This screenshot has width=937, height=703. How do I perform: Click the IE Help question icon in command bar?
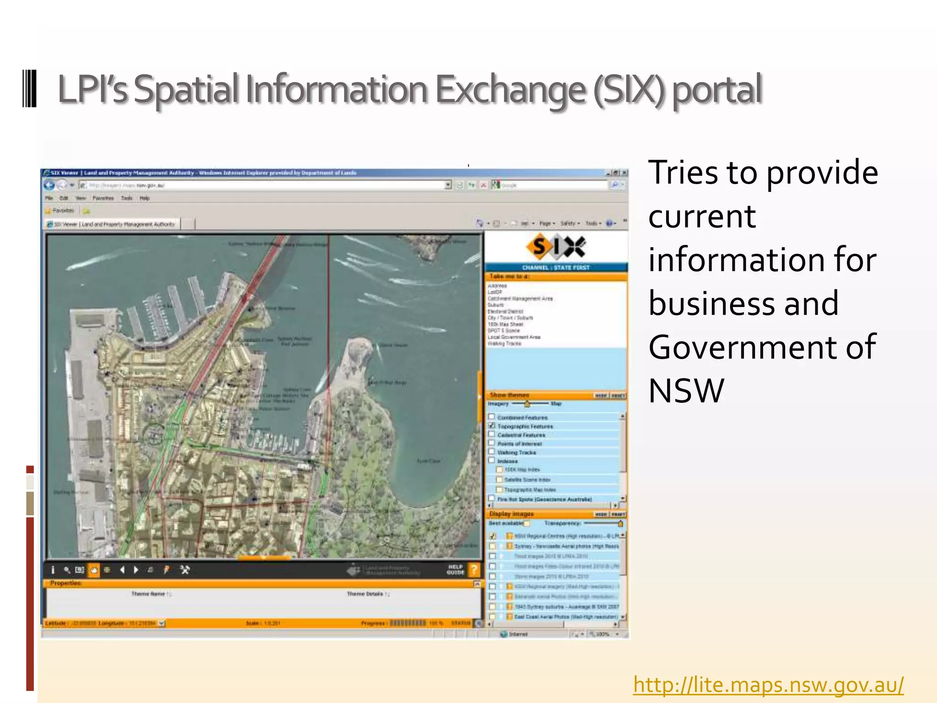[x=609, y=223]
